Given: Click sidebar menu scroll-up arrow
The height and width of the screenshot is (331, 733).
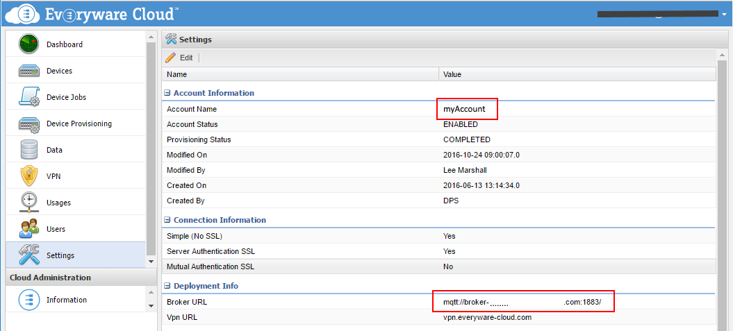Looking at the screenshot, I should click(x=151, y=36).
